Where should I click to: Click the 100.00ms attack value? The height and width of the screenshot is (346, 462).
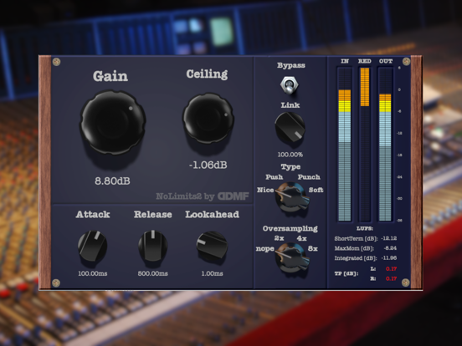tap(93, 273)
